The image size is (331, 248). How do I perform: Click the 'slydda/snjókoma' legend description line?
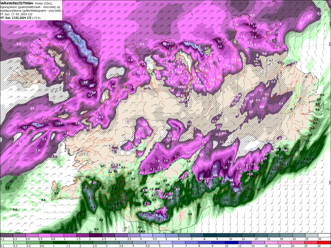click(x=31, y=11)
